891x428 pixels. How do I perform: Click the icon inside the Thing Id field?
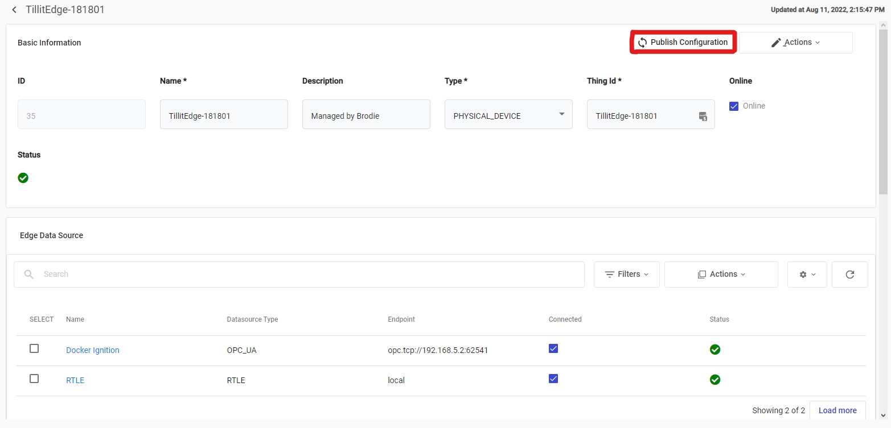pos(703,116)
